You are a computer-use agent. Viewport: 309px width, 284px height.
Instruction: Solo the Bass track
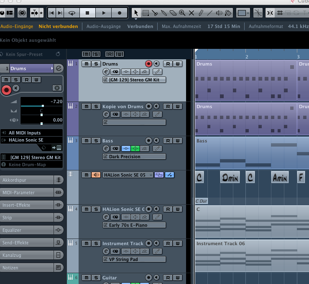[x=96, y=141]
